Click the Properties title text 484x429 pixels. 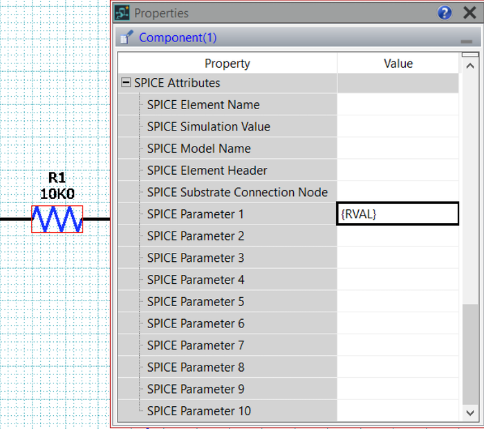[x=161, y=13]
